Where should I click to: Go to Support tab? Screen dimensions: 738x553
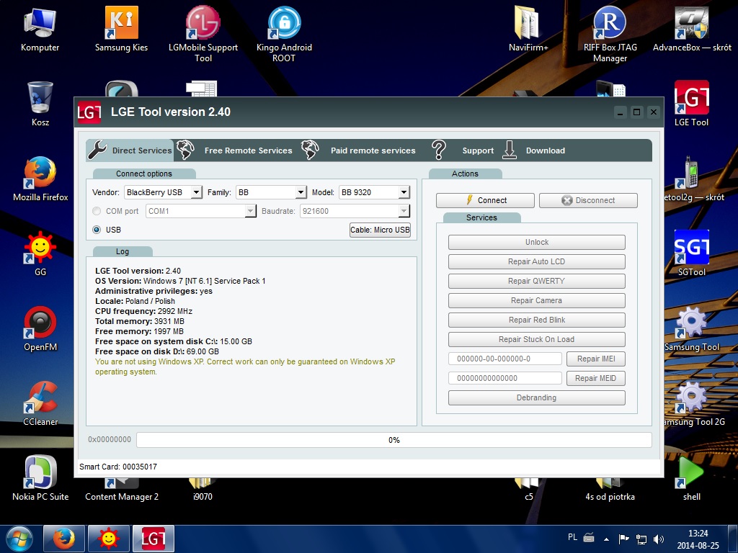click(463, 150)
